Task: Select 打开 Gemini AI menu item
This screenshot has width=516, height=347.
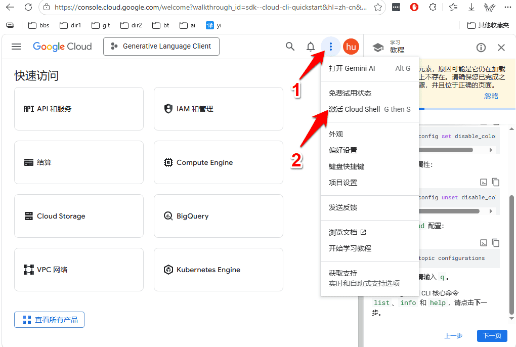Action: tap(370, 68)
